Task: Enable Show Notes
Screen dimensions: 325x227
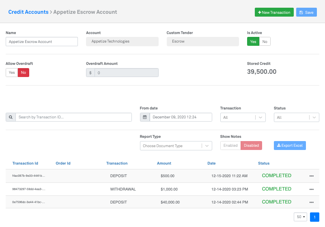Action: point(230,146)
